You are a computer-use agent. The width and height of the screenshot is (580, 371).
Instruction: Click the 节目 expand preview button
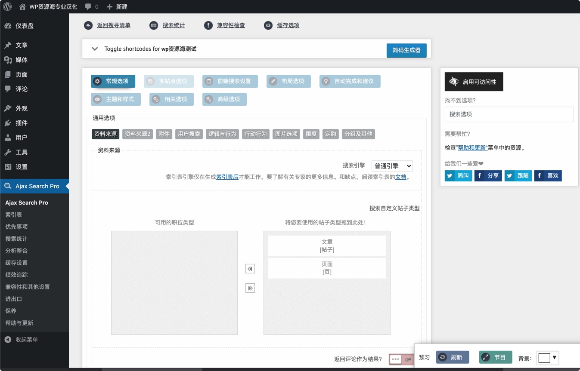(496, 357)
